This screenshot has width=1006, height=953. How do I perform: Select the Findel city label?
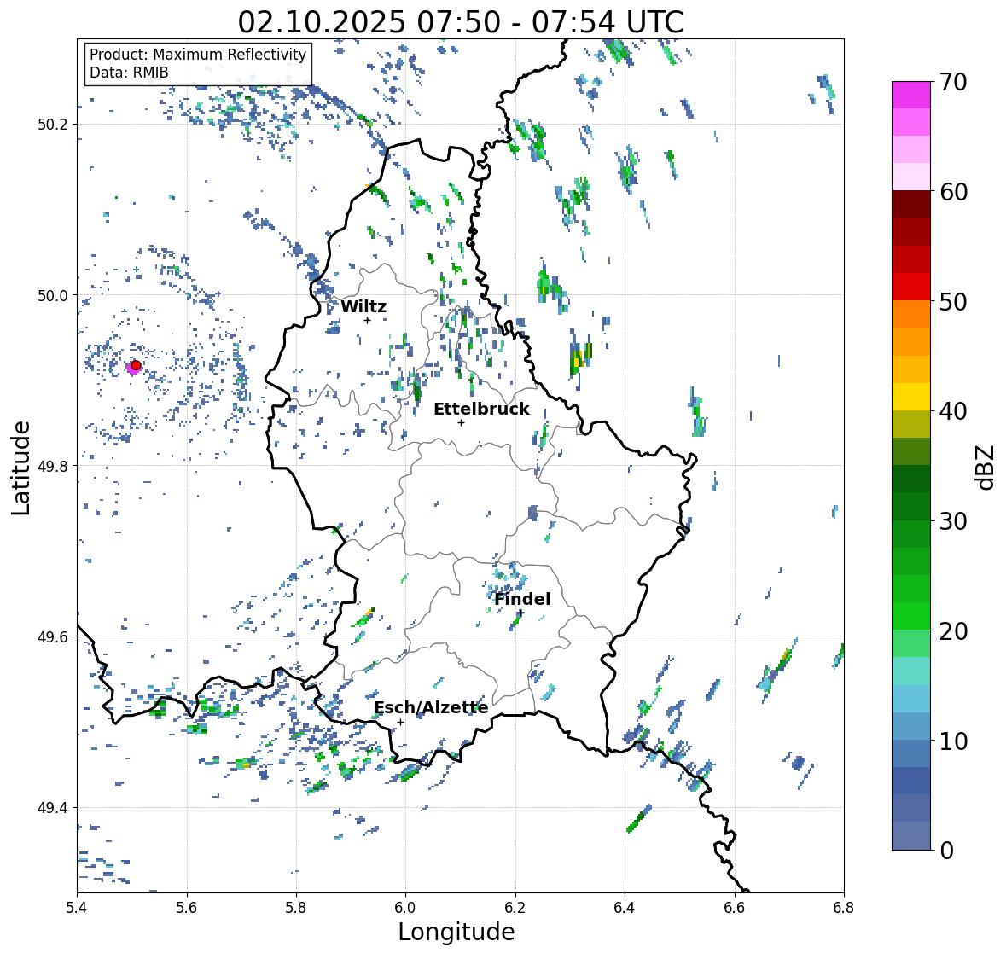coord(522,599)
